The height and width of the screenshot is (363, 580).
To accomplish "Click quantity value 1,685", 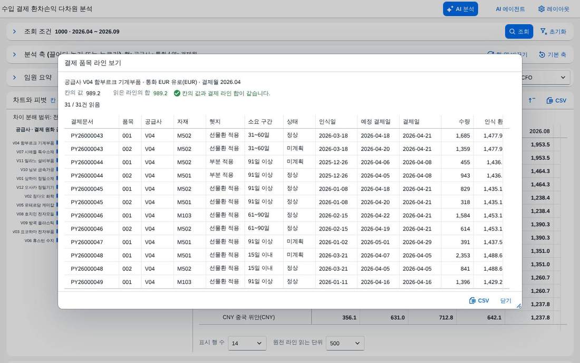I will 463,136.
